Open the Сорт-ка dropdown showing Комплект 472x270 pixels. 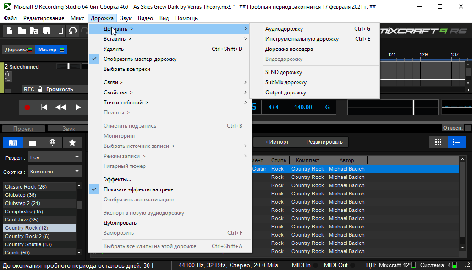point(55,171)
